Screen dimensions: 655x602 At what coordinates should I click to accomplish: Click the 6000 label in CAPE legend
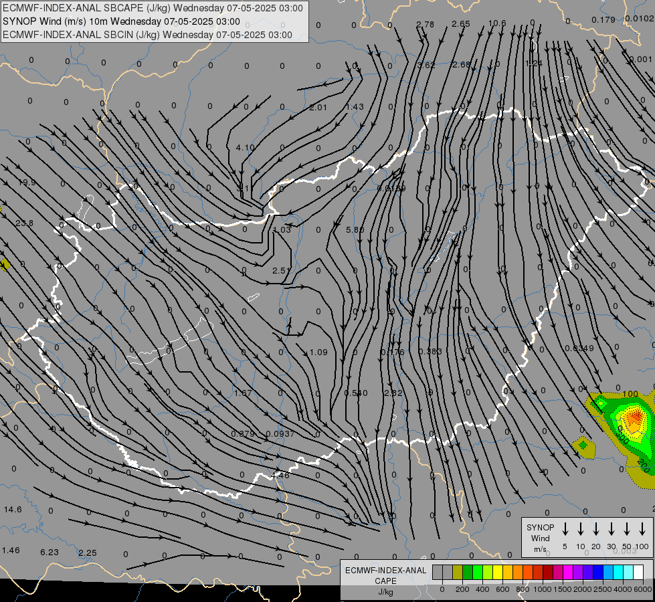point(643,589)
